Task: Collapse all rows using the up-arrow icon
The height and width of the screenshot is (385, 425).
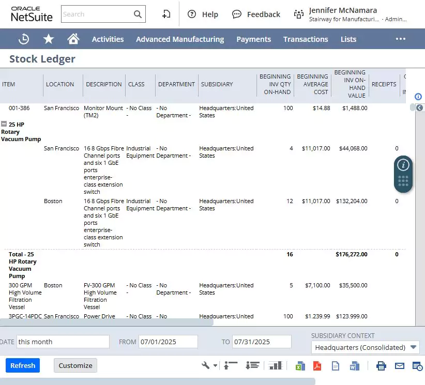Action: pos(231,365)
